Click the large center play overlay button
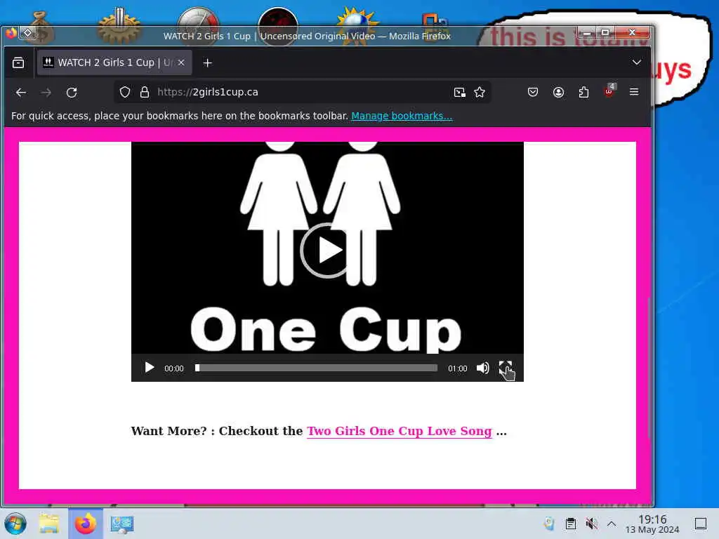Image resolution: width=719 pixels, height=539 pixels. point(328,251)
